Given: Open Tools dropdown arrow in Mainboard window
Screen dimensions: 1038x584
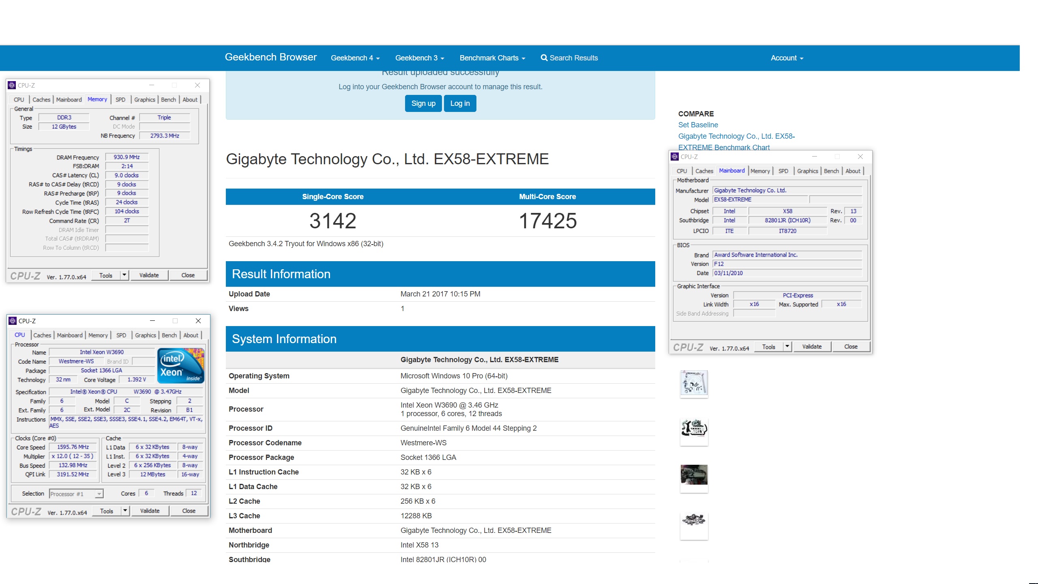Looking at the screenshot, I should 787,346.
